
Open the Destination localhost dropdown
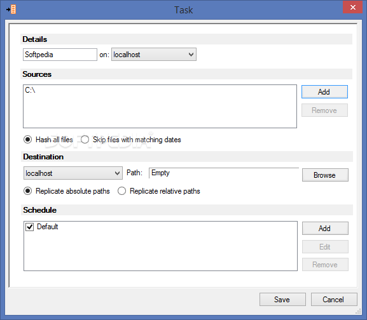click(73, 173)
